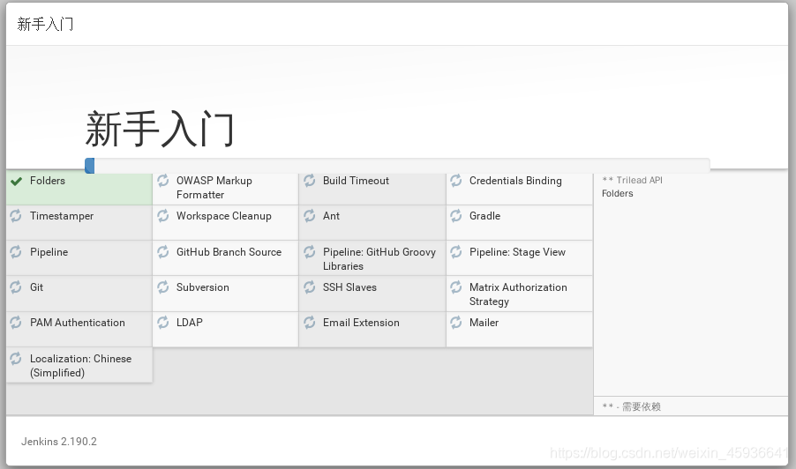
Task: Click the sync icon beside Matrix Authorization Strategy
Action: click(456, 287)
